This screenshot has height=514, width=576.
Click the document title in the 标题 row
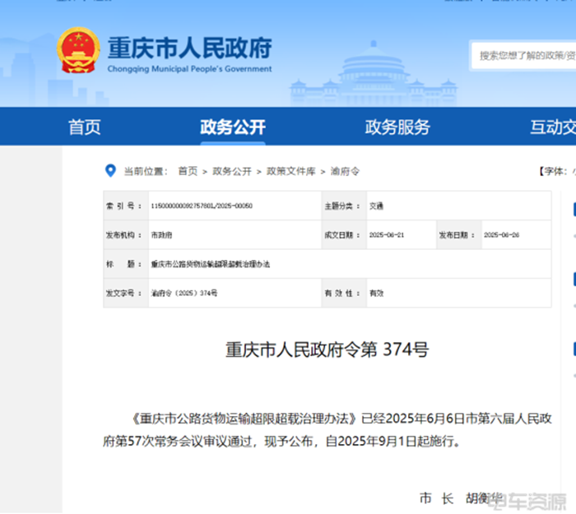click(x=211, y=264)
